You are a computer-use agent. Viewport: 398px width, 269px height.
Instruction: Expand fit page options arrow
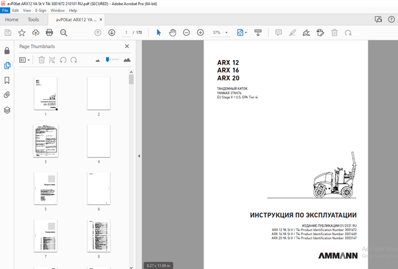pos(246,33)
